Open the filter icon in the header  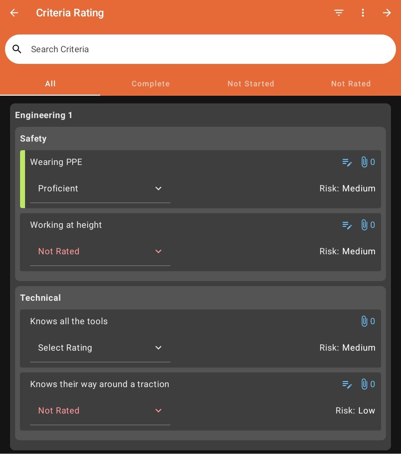click(339, 13)
